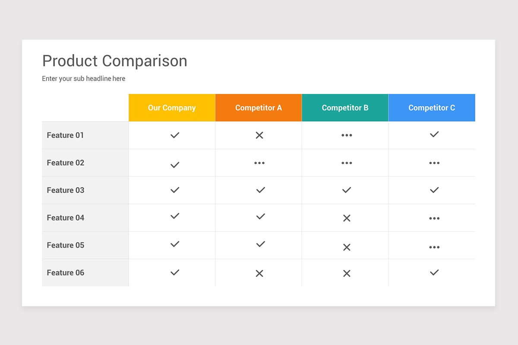Click Competitor B ellipsis for Feature 01
The height and width of the screenshot is (345, 518).
click(x=347, y=135)
